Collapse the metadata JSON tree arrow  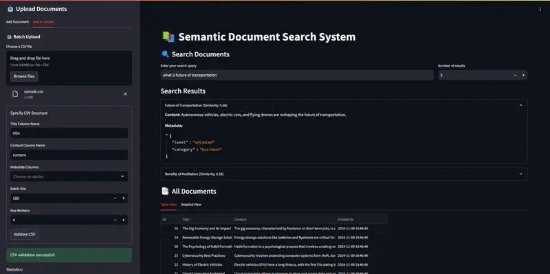coord(166,135)
